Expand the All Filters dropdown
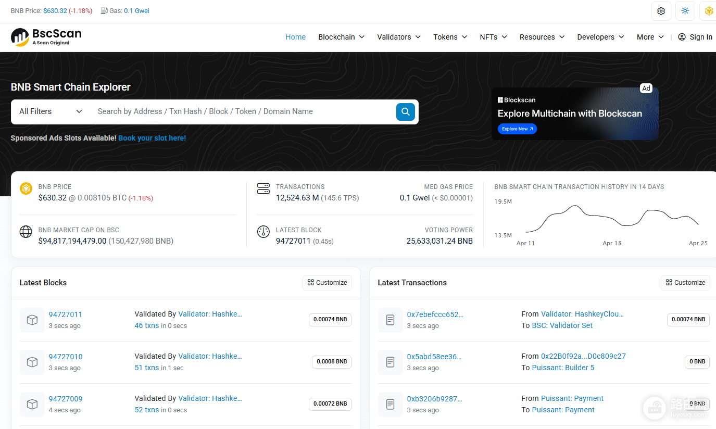 tap(51, 111)
